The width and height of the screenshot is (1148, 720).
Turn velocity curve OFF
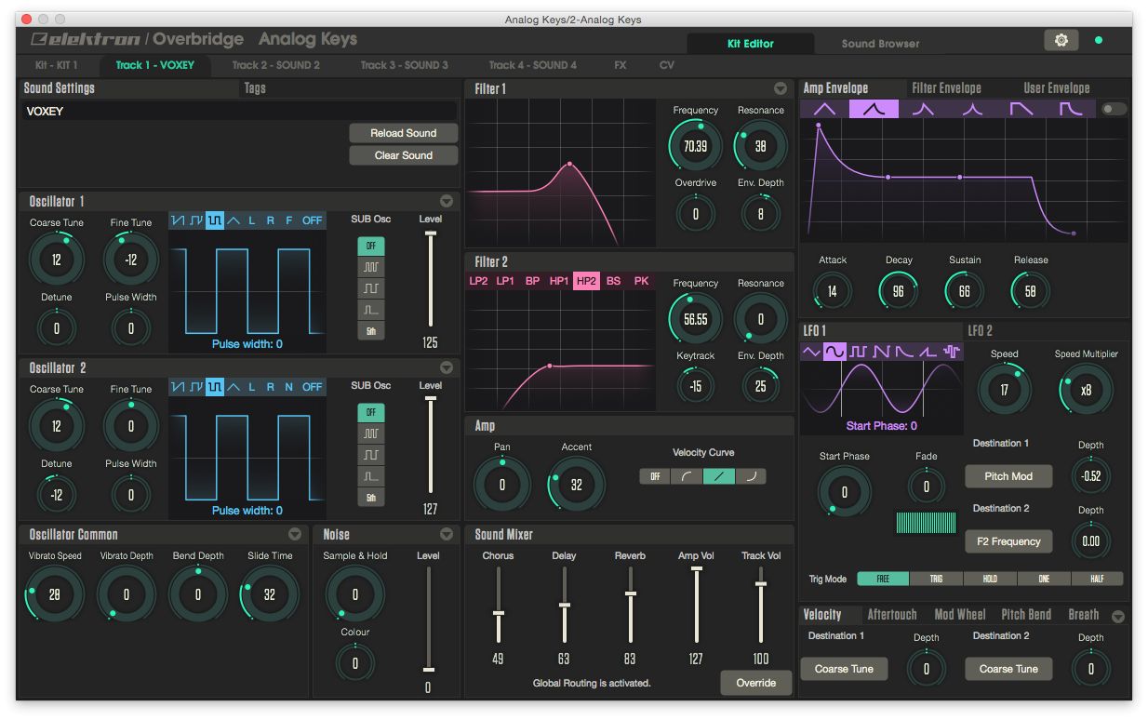(655, 476)
